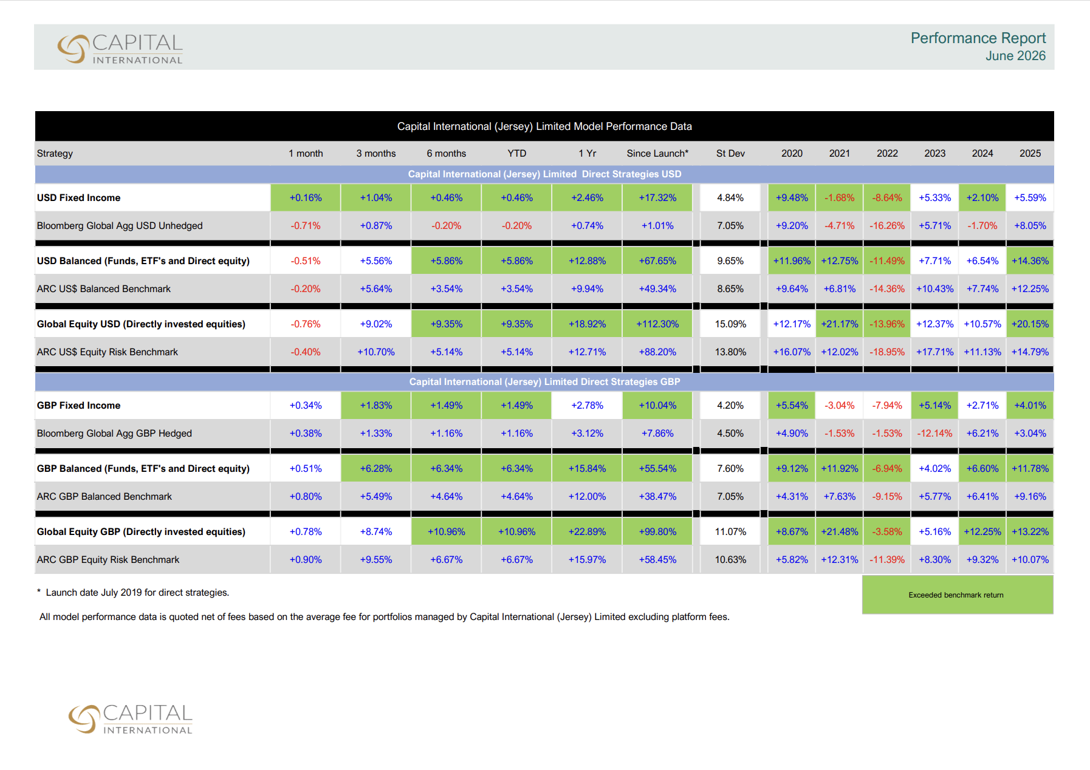
Task: Click the 'ARC GBP Equity Risk Benchmark' label
Action: (x=108, y=560)
